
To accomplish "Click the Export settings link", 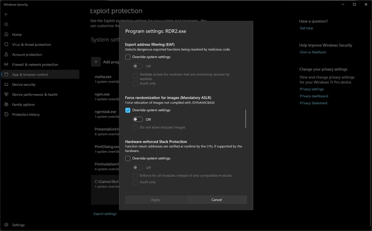I will coord(105,214).
